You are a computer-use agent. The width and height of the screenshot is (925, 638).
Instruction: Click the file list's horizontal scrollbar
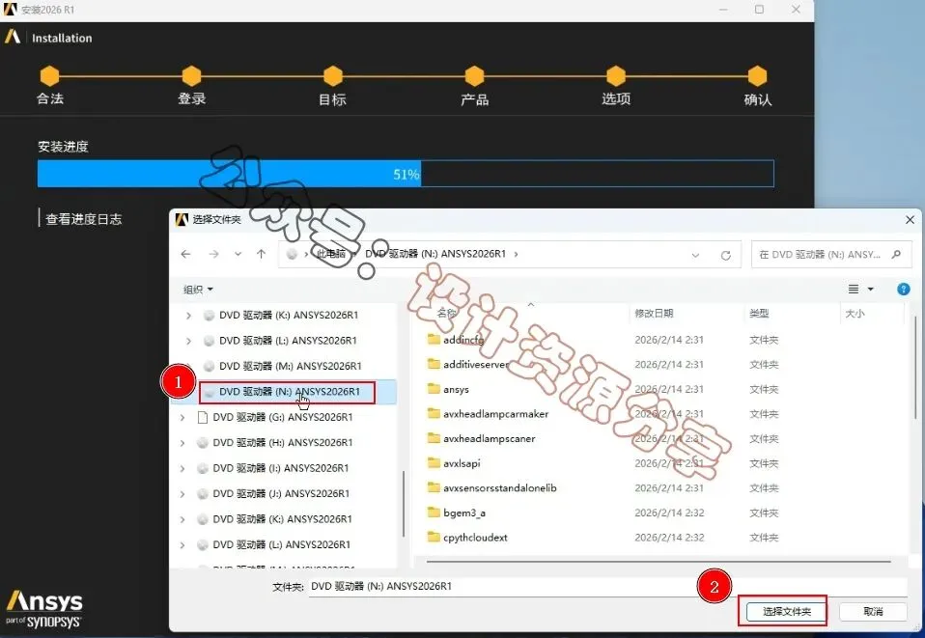coord(659,562)
